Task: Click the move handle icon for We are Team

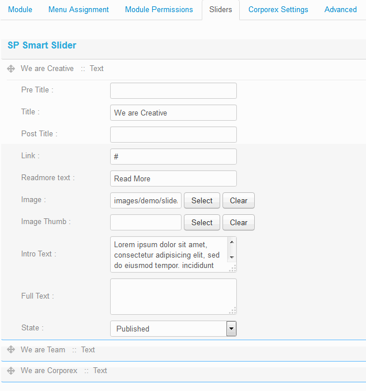Action: [11, 349]
